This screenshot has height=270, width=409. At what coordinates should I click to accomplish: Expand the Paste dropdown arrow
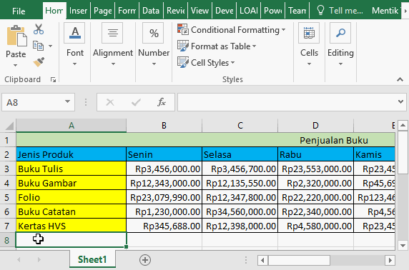16,65
